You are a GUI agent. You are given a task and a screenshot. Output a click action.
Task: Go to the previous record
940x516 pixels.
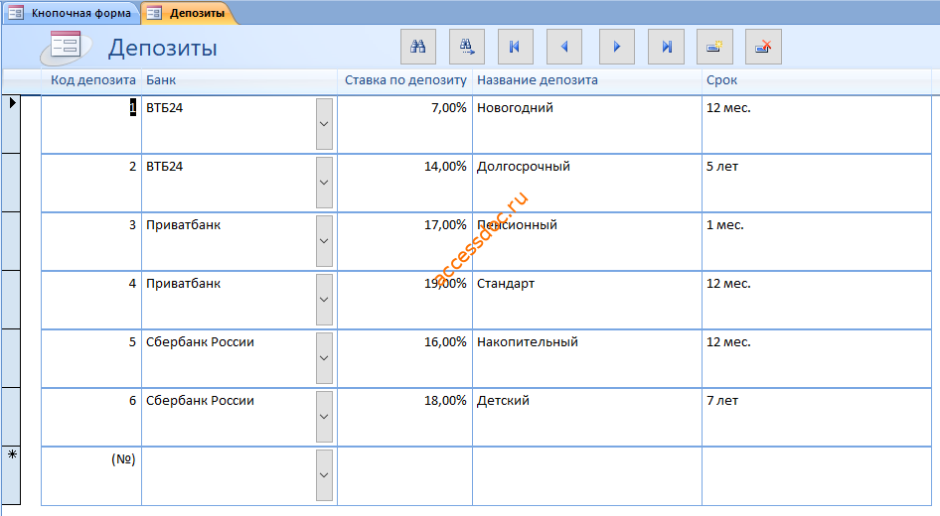(564, 47)
